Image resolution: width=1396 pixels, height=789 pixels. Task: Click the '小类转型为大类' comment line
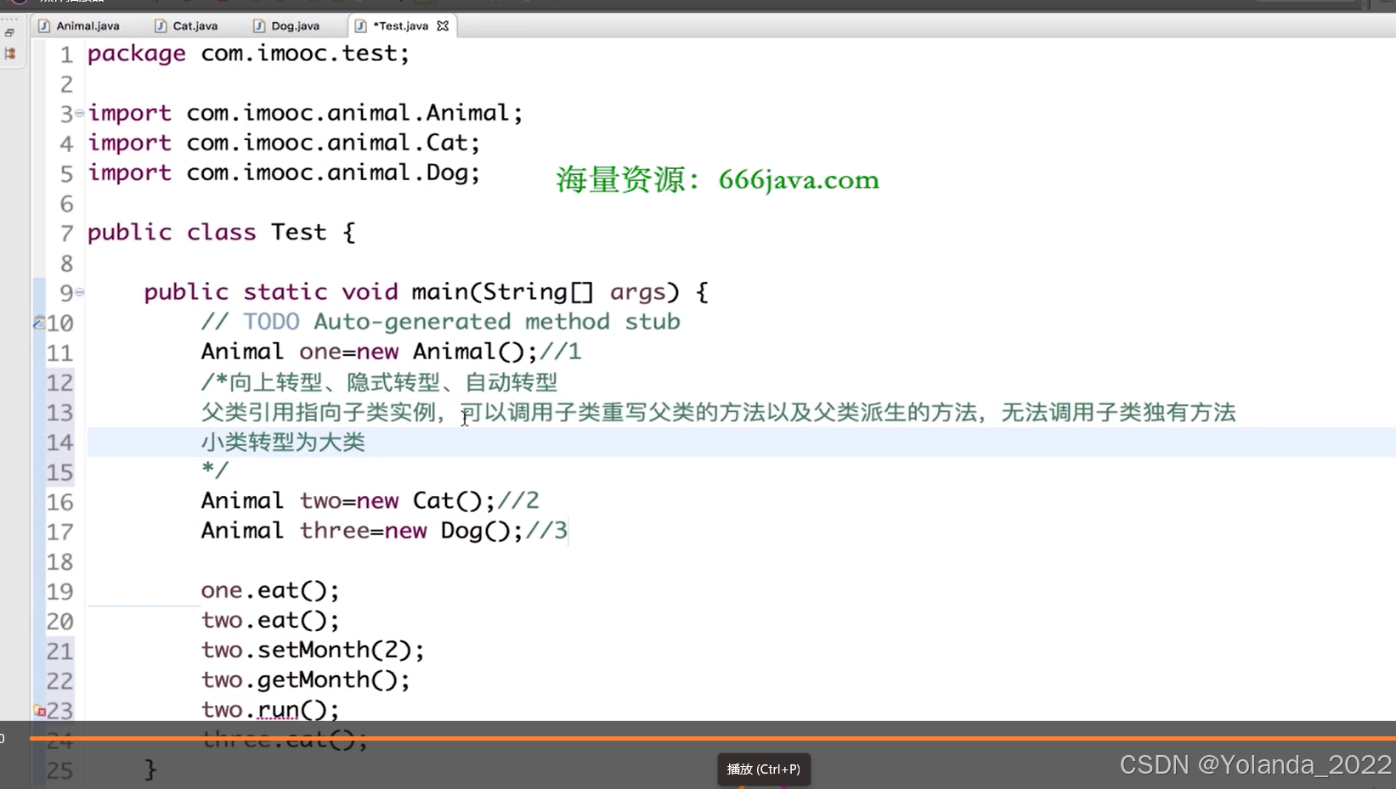pyautogui.click(x=283, y=442)
